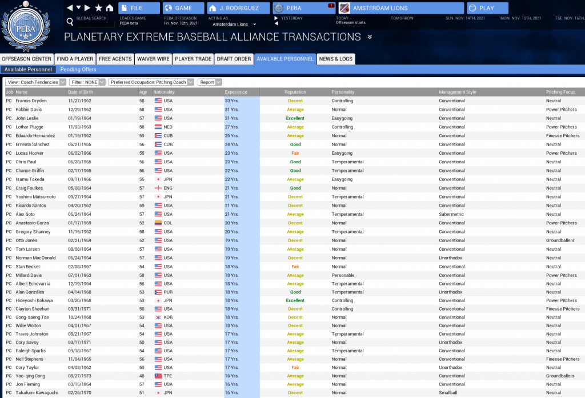
Task: Switch to the NEWS & LOGS tab
Action: [x=336, y=59]
